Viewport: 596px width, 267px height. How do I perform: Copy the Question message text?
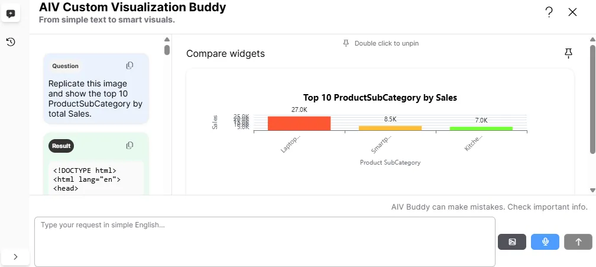[x=129, y=65]
